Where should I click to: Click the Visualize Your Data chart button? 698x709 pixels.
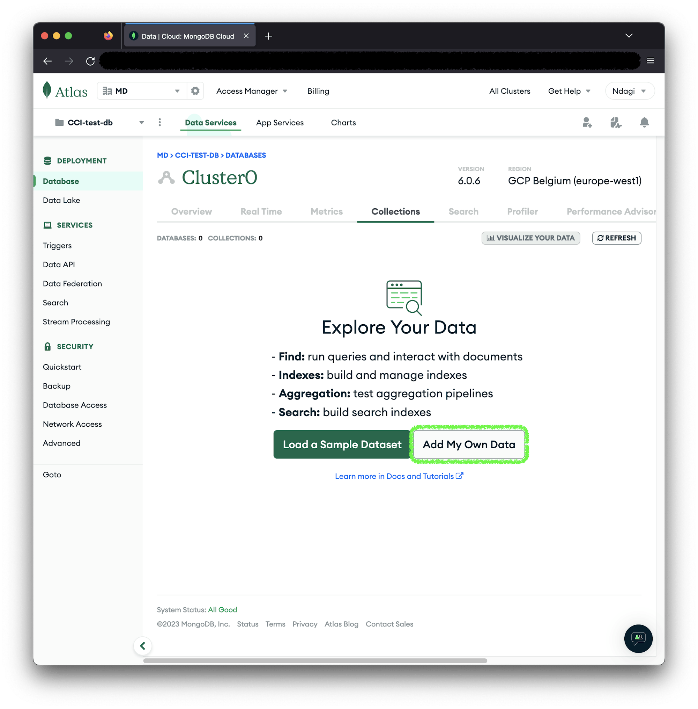click(x=531, y=238)
